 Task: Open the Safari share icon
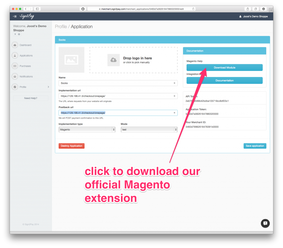pos(248,9)
